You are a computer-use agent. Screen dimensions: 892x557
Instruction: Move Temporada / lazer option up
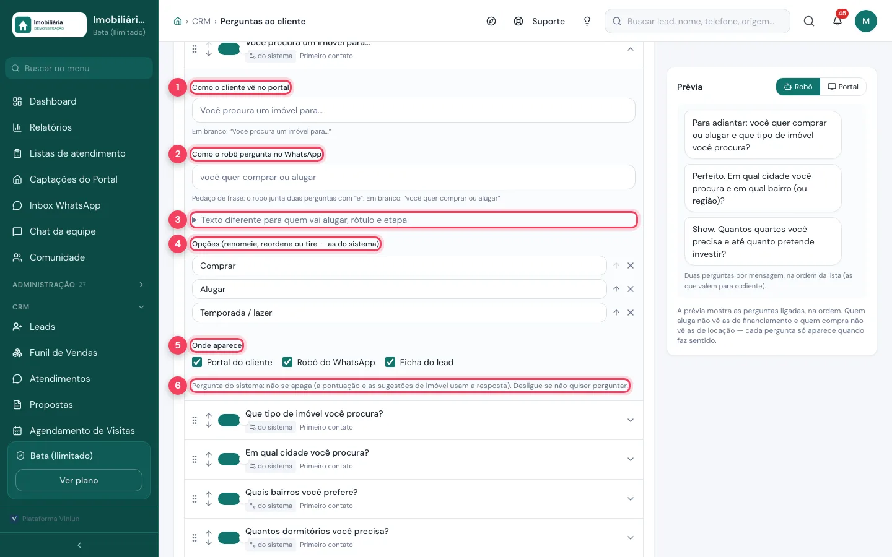coord(616,313)
